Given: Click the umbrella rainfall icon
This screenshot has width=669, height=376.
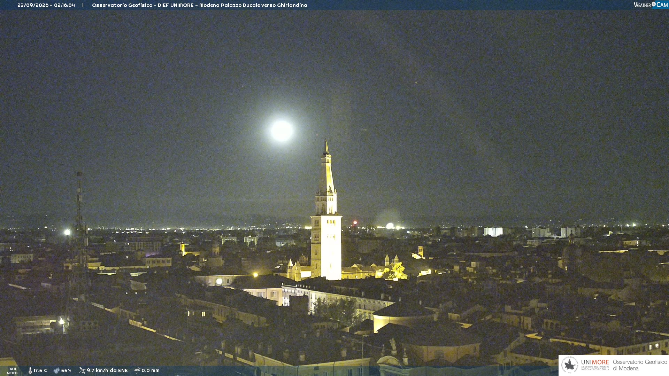Looking at the screenshot, I should (x=137, y=370).
